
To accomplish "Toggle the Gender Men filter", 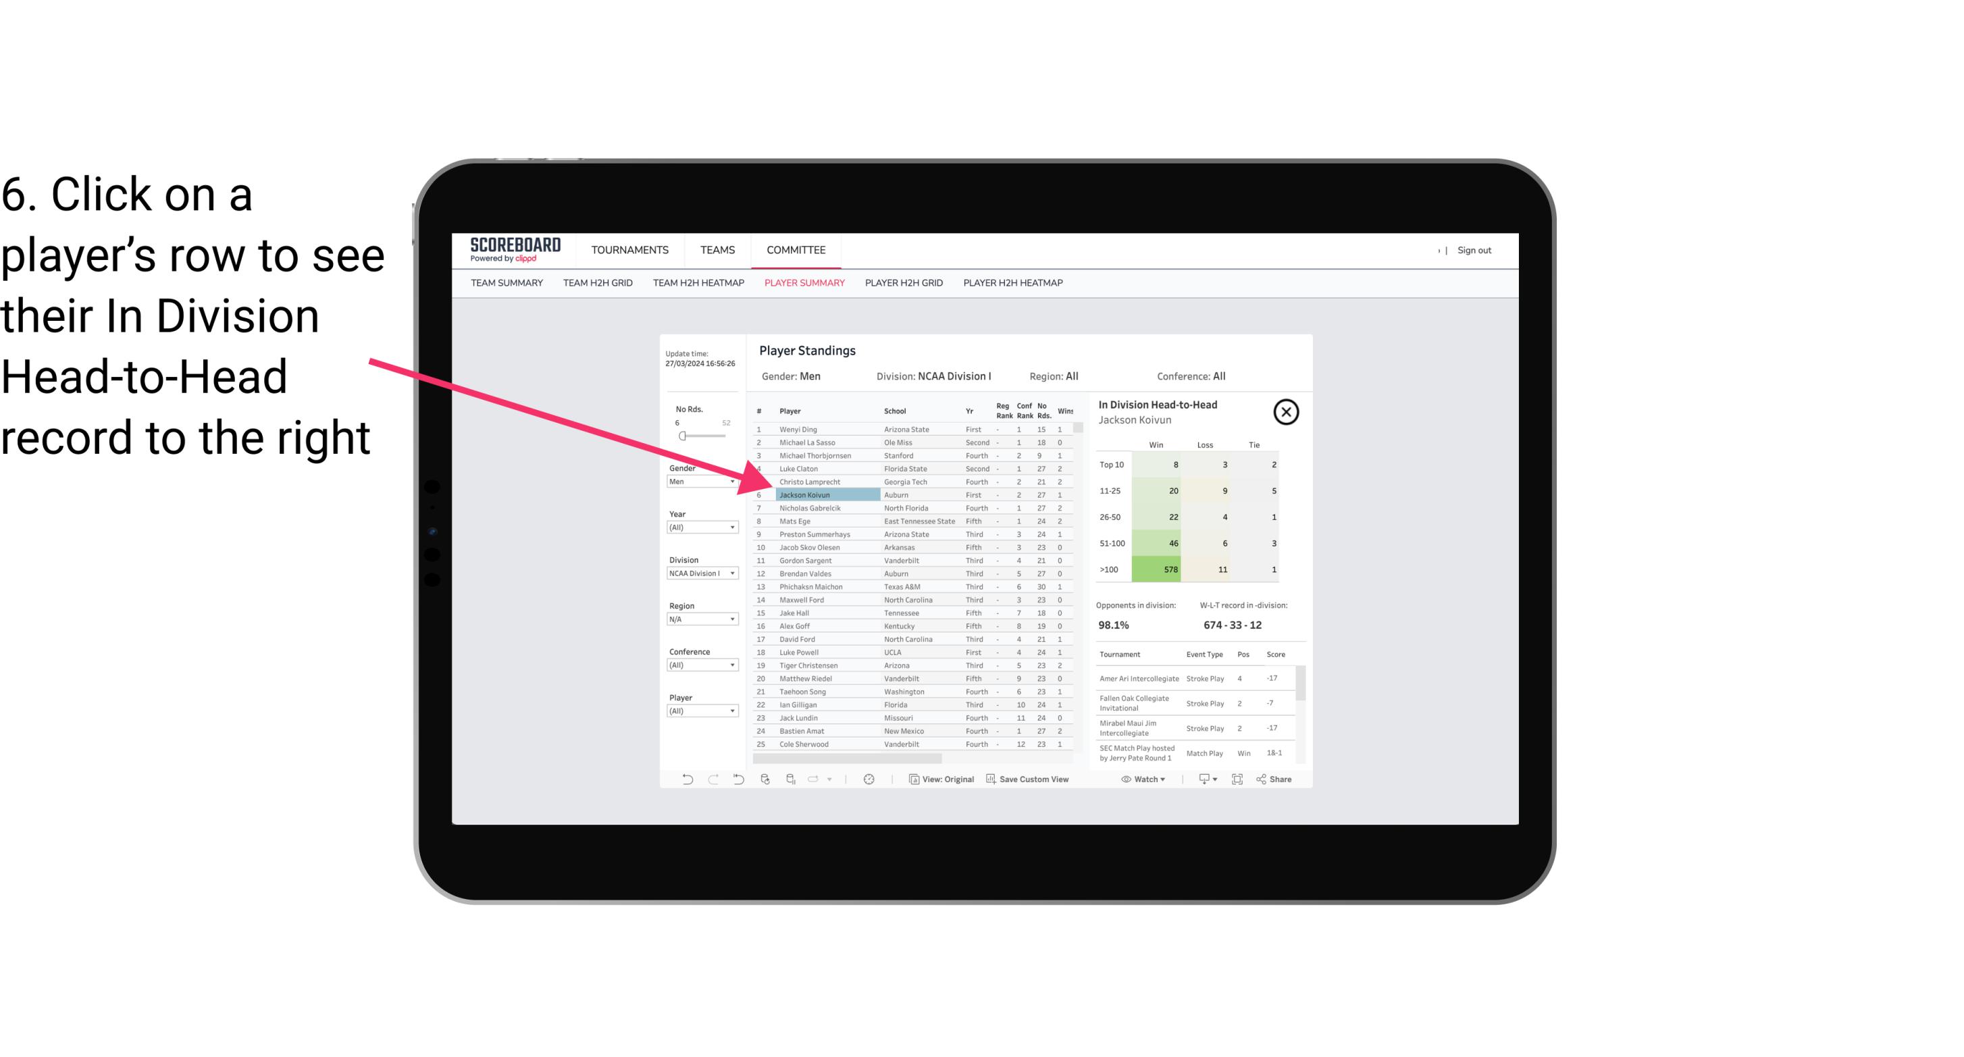I will [x=698, y=482].
